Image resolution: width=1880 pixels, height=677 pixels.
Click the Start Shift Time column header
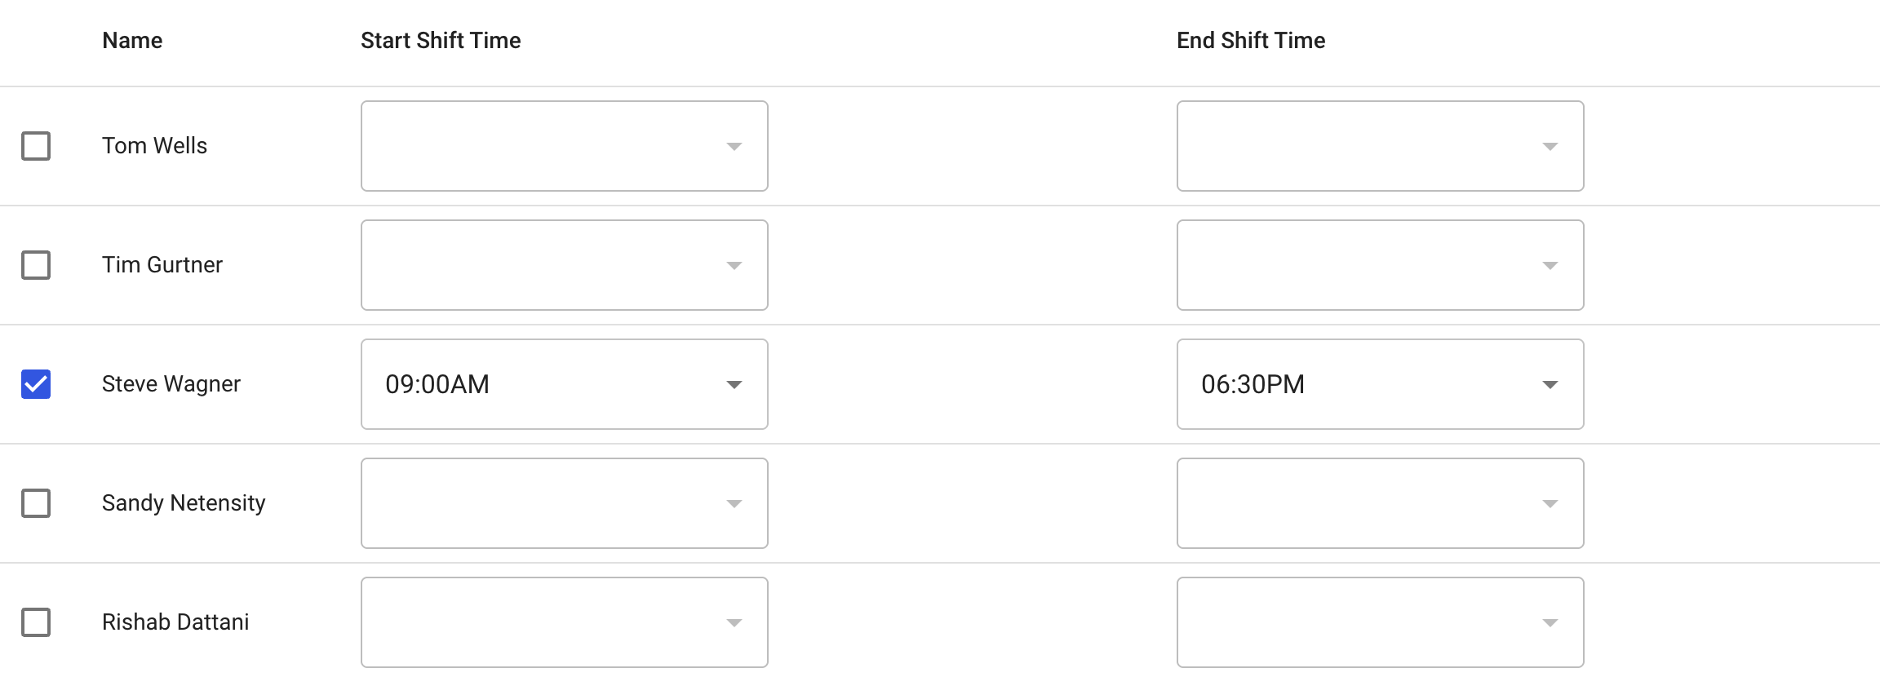[x=441, y=41]
